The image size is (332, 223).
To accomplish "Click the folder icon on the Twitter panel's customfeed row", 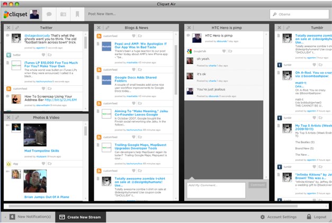I will [x=50, y=88].
